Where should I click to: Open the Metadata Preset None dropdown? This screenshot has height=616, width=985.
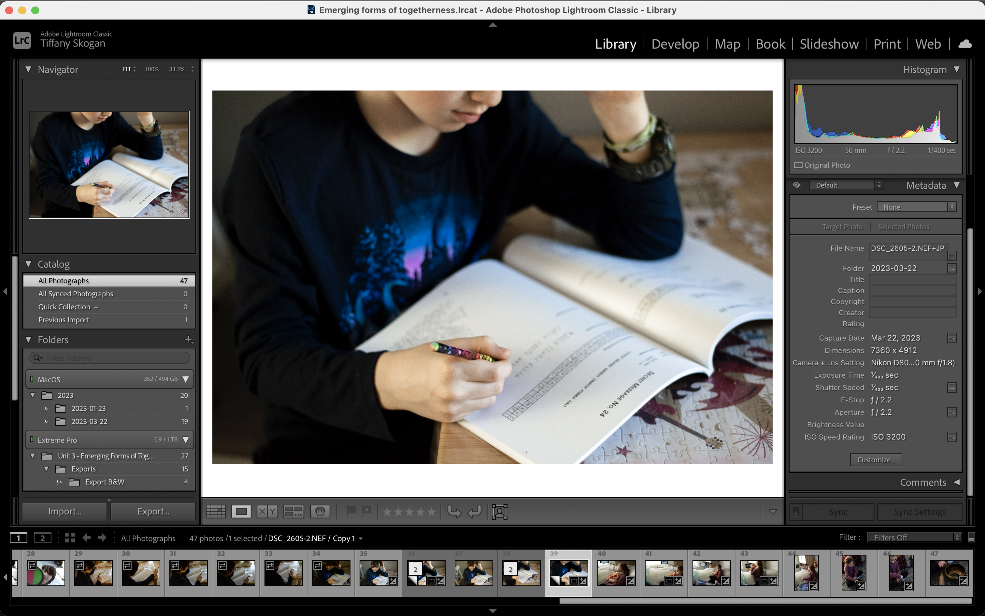coord(916,207)
